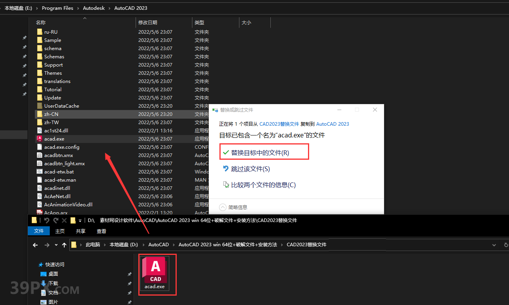Click Back arrow in lower Explorer window
The image size is (509, 305).
click(x=35, y=245)
